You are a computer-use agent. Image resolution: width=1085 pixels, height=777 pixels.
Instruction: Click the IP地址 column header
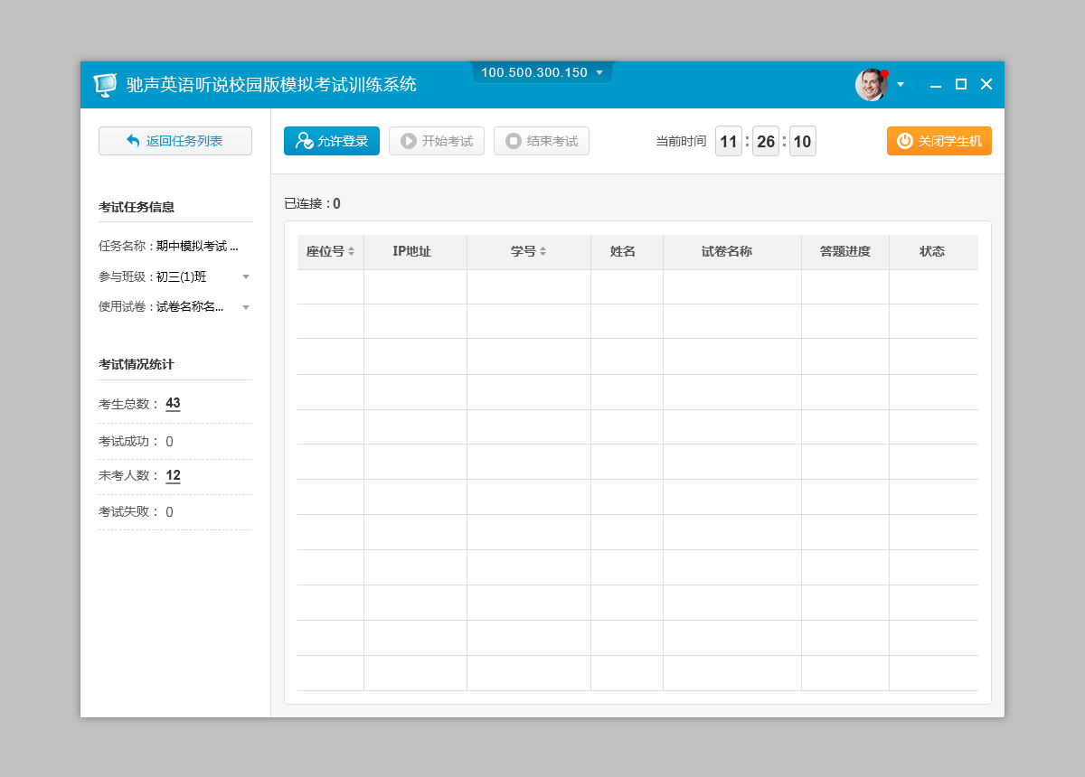point(412,252)
